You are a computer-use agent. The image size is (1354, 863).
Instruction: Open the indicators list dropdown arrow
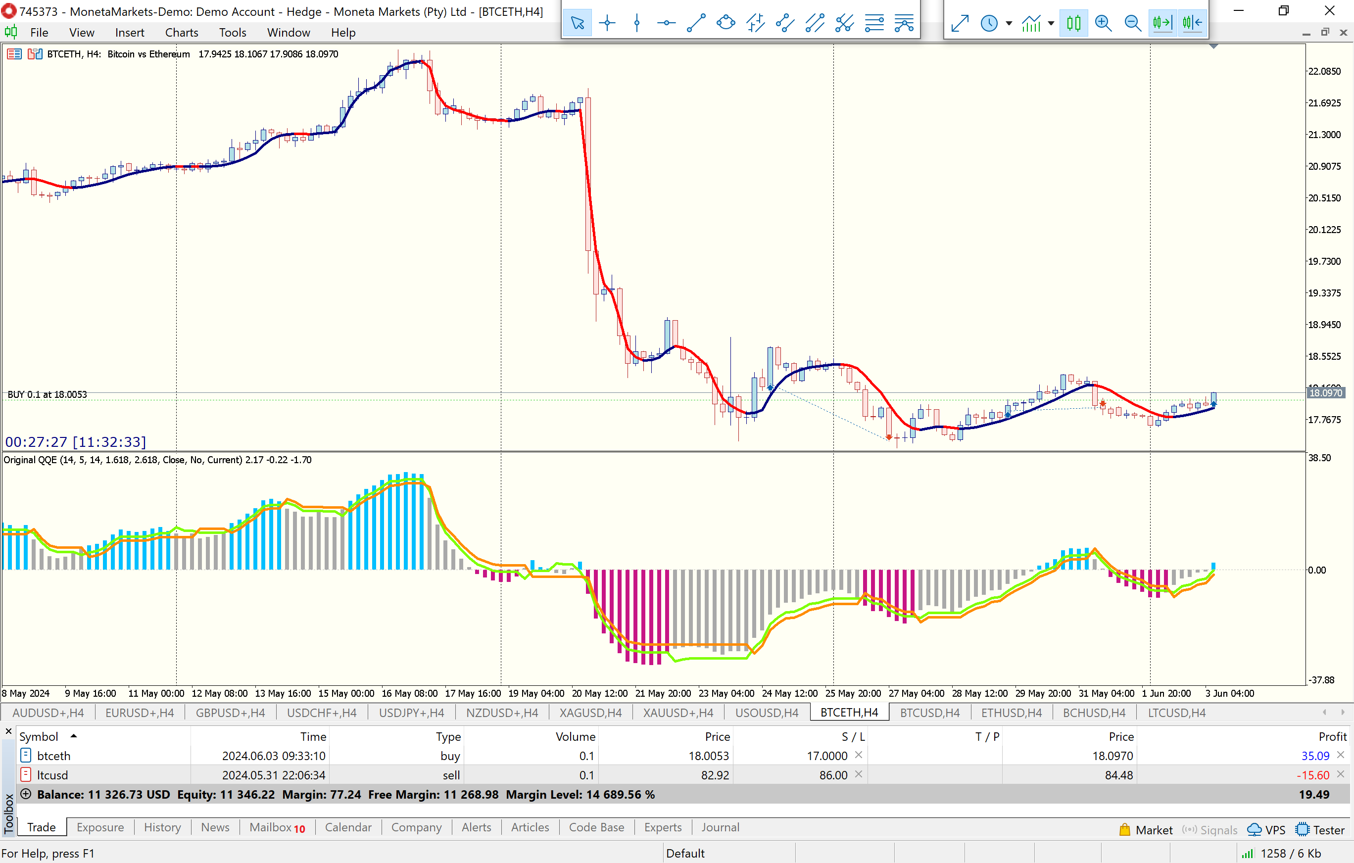click(x=1051, y=23)
